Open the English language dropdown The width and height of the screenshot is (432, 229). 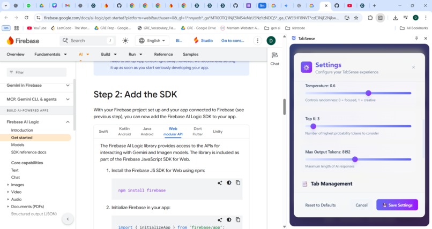tap(152, 41)
